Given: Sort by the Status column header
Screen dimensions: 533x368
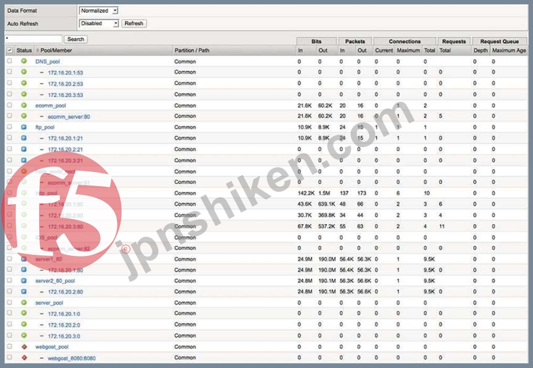Looking at the screenshot, I should pyautogui.click(x=24, y=50).
